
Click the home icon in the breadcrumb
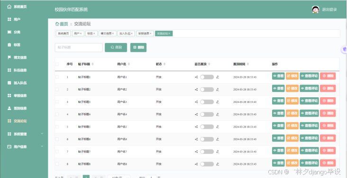pyautogui.click(x=57, y=24)
